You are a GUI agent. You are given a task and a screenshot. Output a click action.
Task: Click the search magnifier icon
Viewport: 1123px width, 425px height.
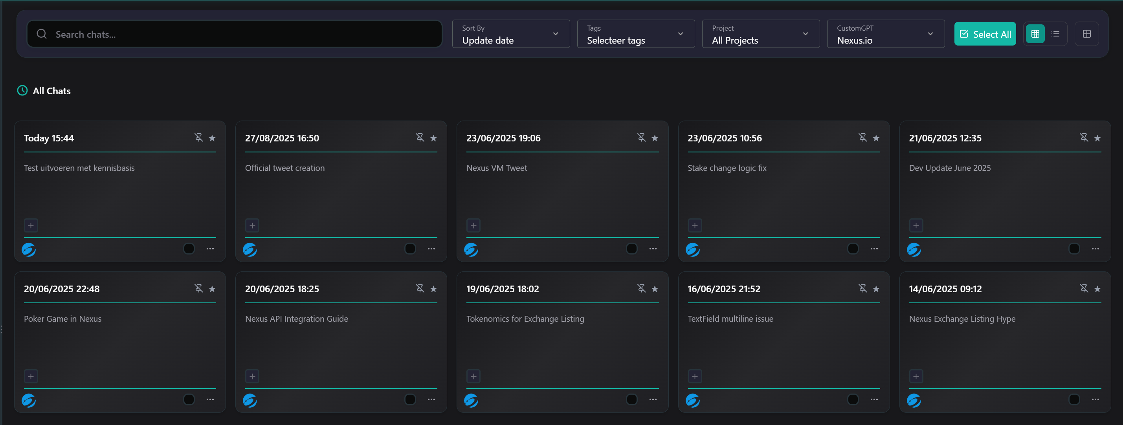42,33
